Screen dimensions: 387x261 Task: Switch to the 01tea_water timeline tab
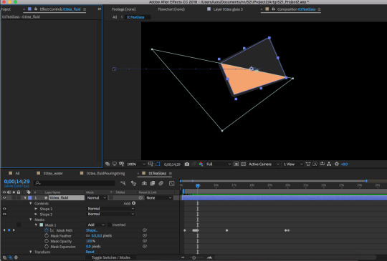(50, 173)
